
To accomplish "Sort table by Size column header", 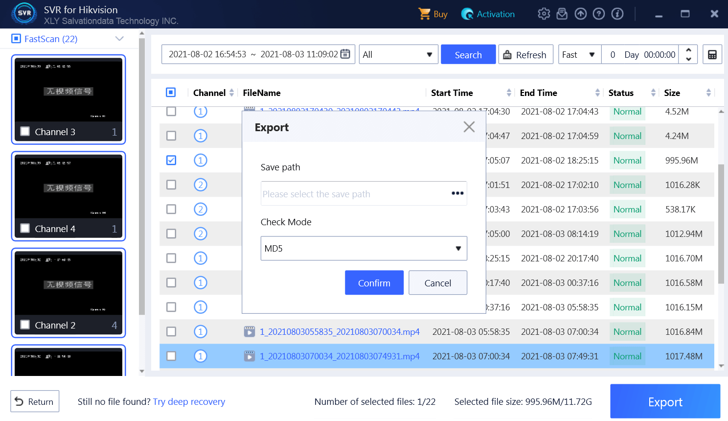I will pos(672,93).
